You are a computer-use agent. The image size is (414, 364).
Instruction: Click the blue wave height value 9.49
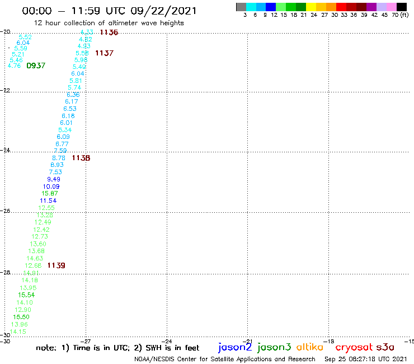point(54,179)
